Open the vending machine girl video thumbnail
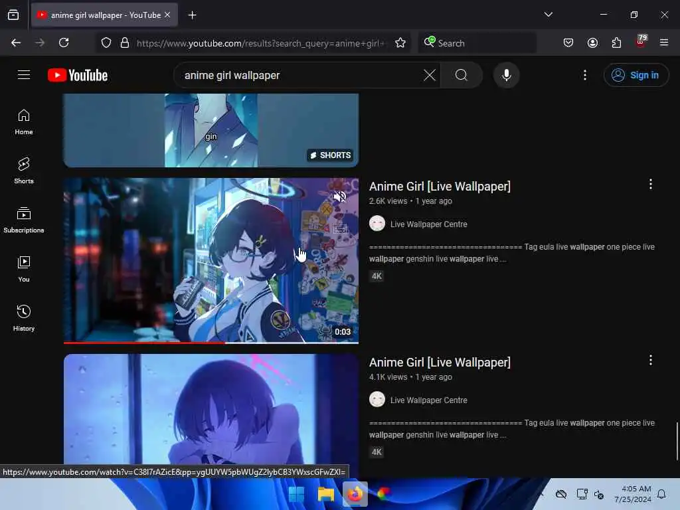 pyautogui.click(x=211, y=260)
